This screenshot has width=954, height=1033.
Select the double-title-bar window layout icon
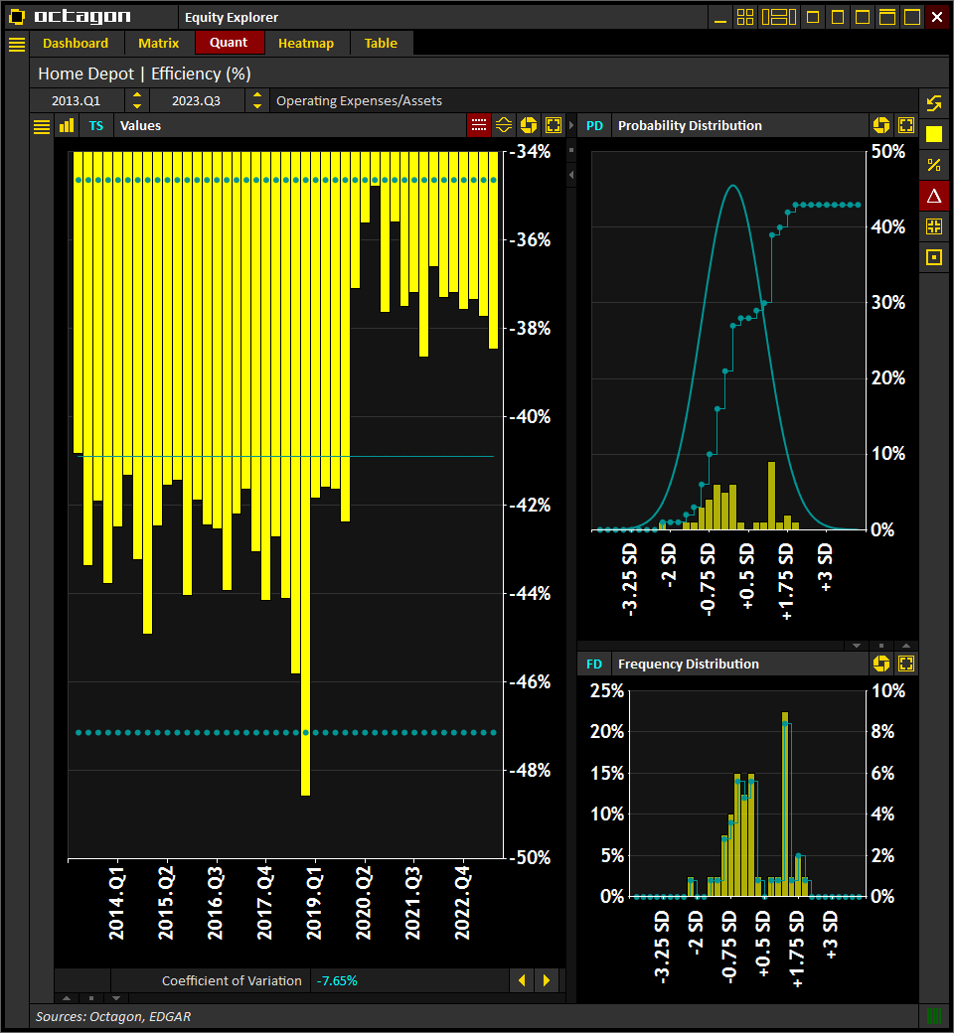887,17
